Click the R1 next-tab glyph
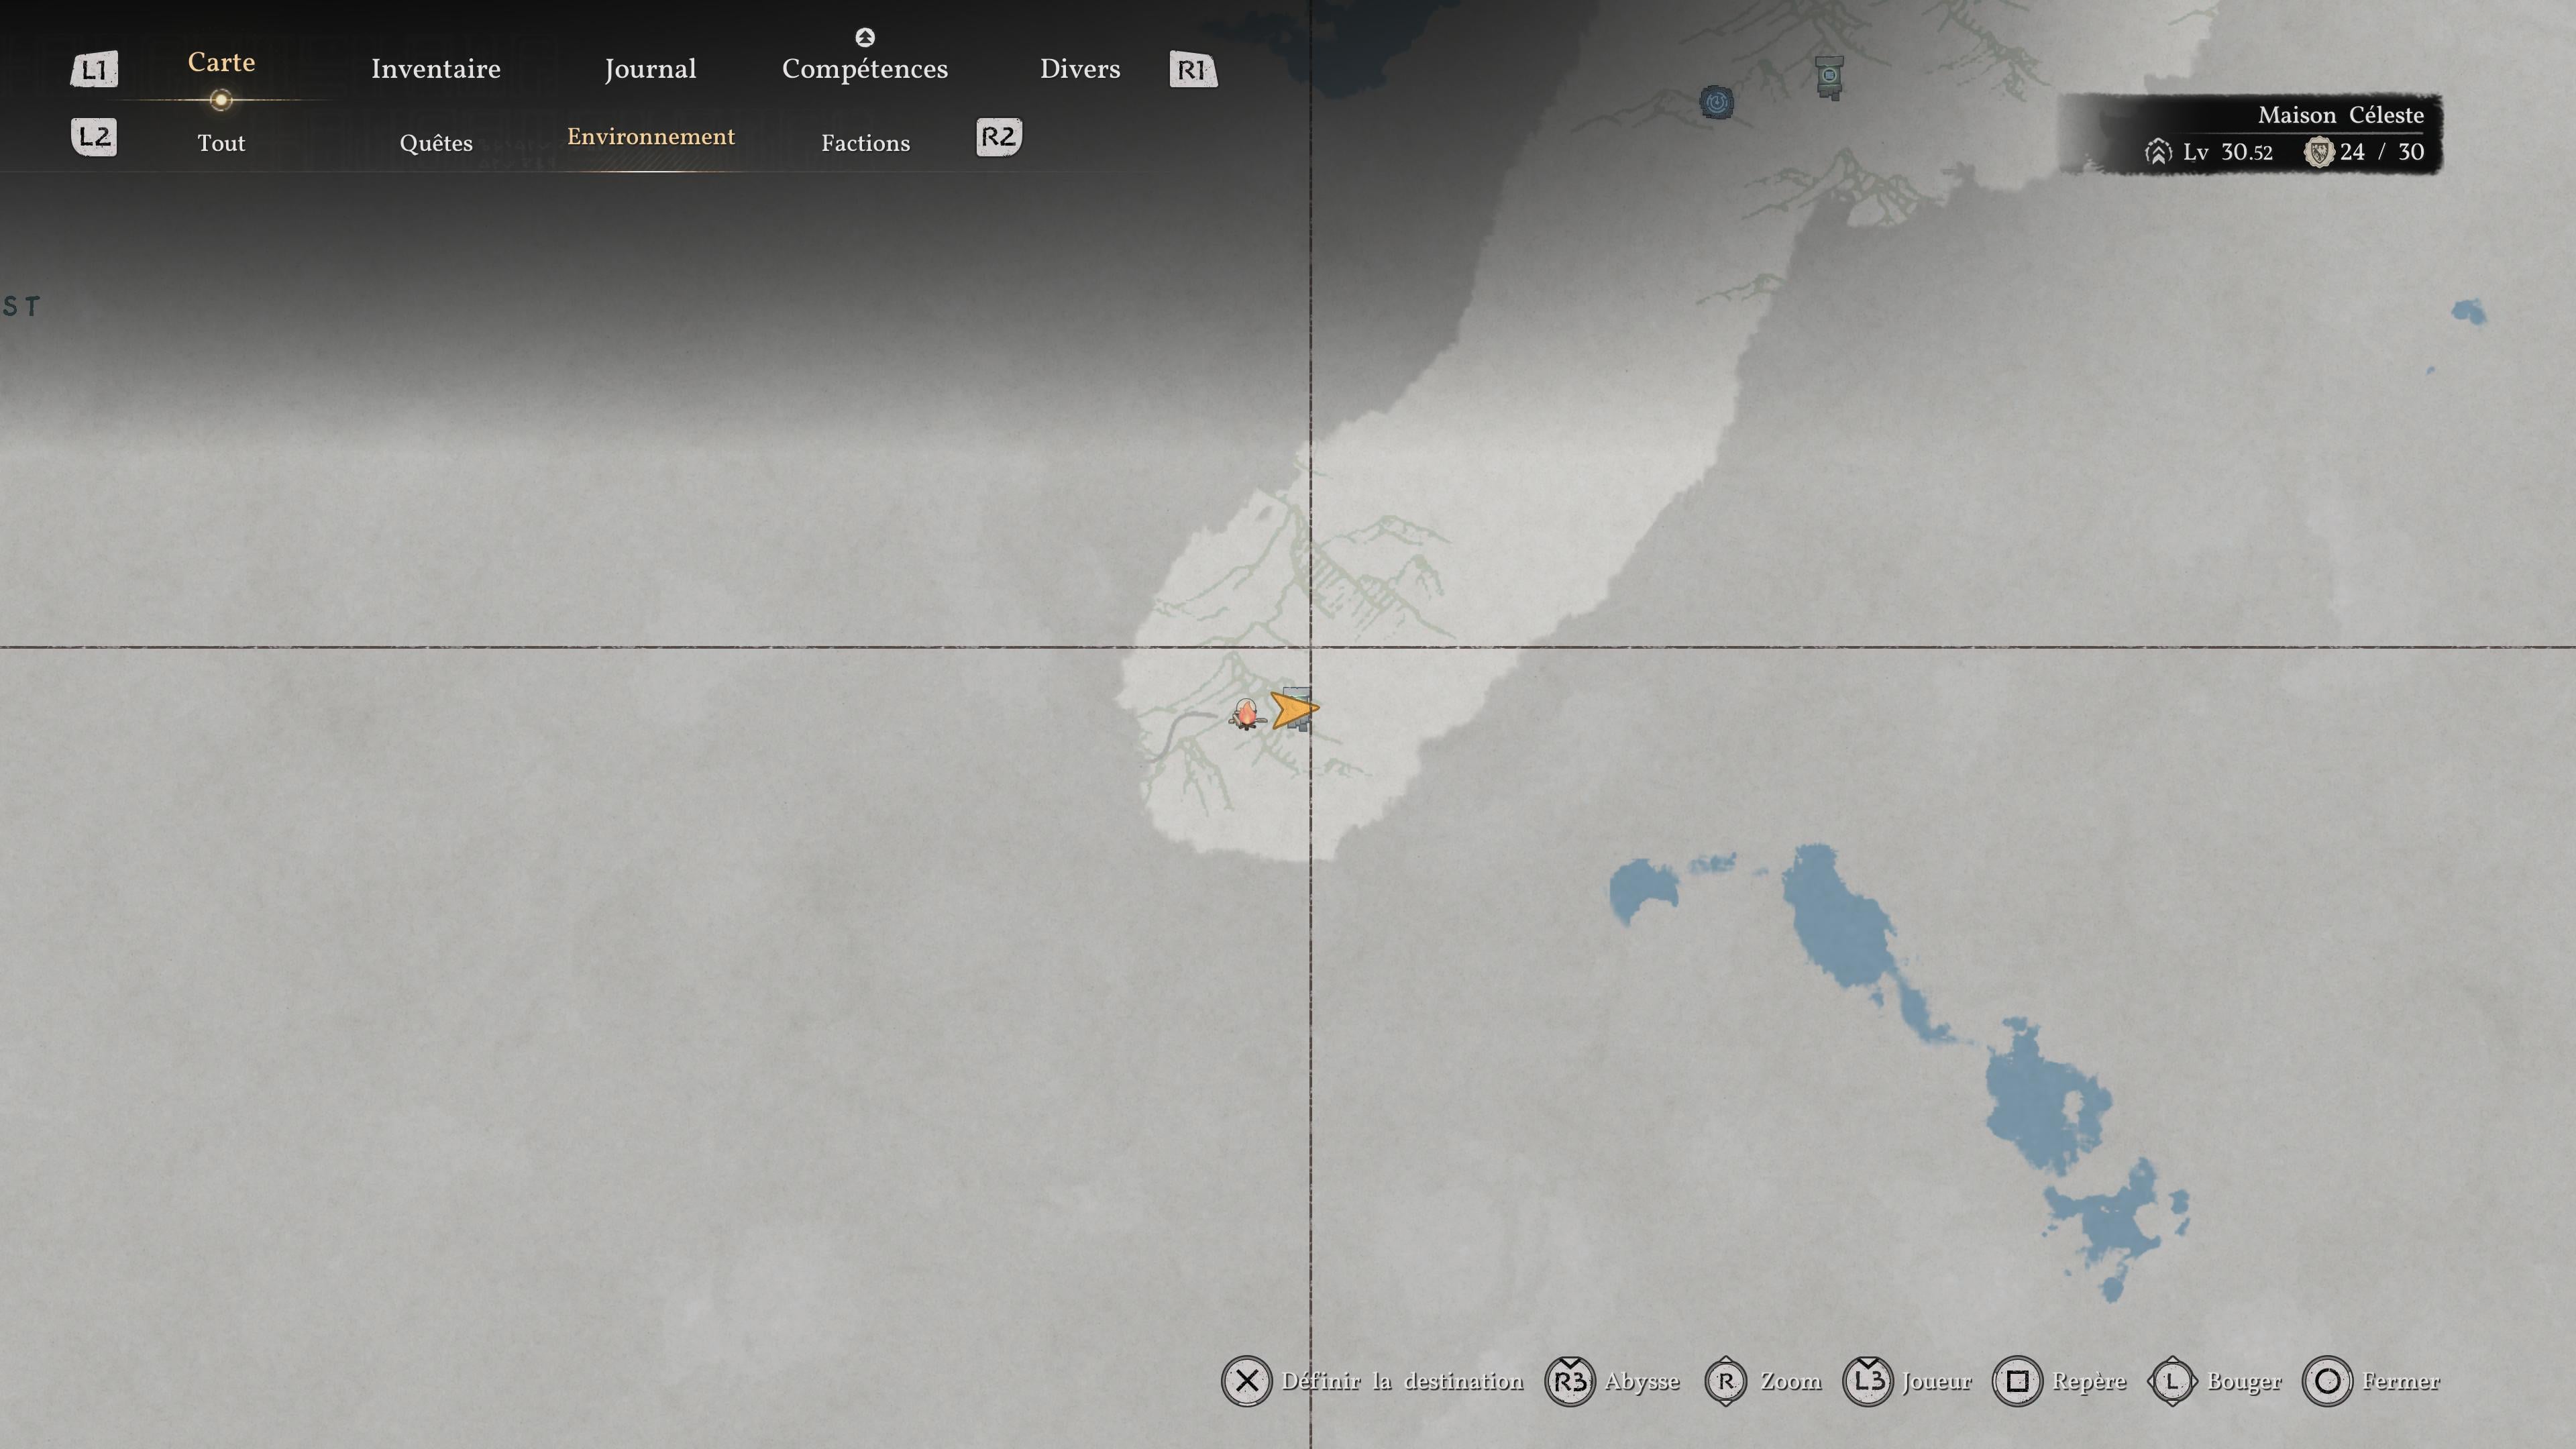 click(x=1193, y=69)
